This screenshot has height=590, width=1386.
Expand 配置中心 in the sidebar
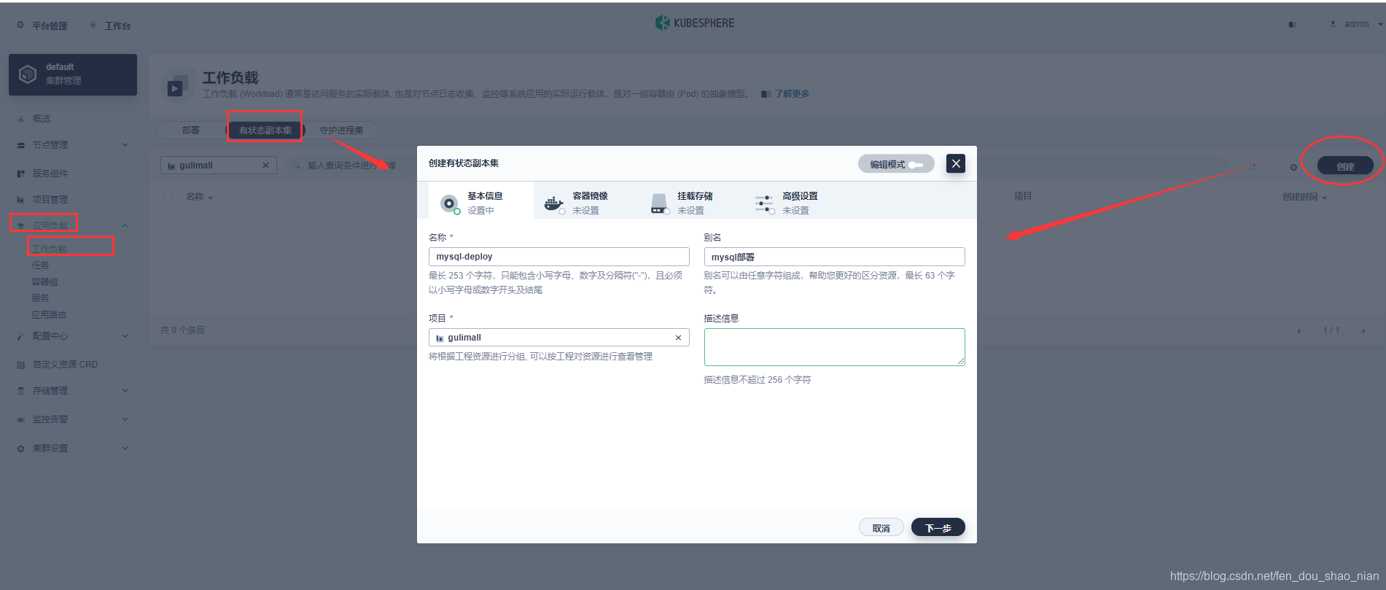click(73, 336)
